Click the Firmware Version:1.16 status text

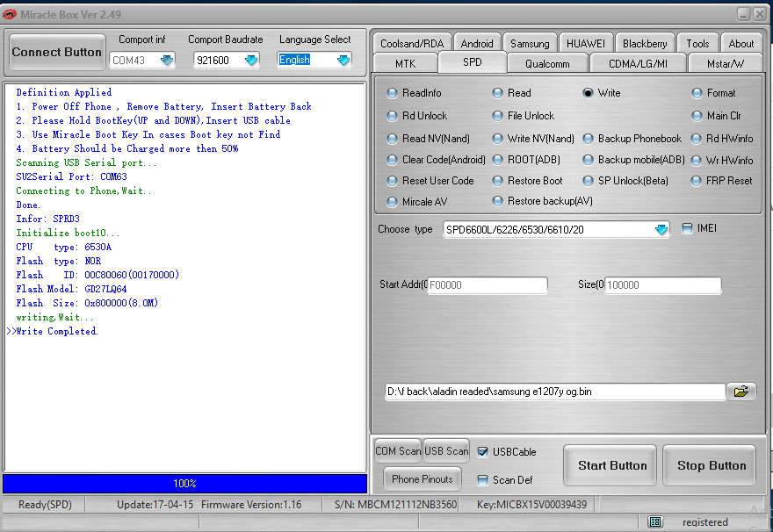pyautogui.click(x=251, y=505)
